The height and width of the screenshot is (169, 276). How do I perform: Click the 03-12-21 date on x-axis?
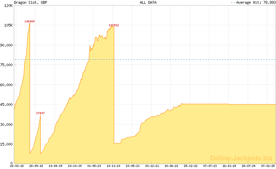pos(152,166)
